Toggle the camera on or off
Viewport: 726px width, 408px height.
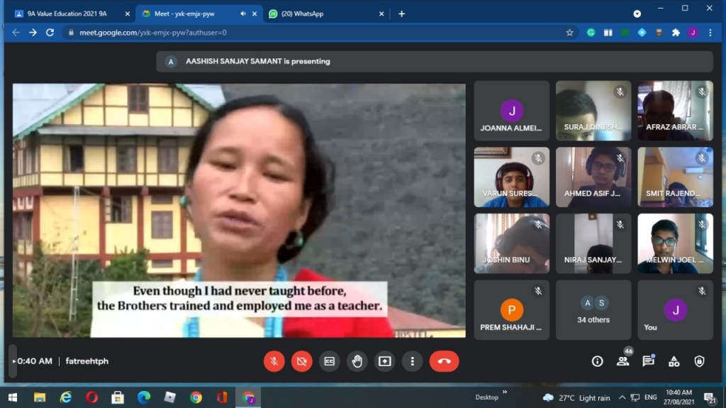click(301, 361)
